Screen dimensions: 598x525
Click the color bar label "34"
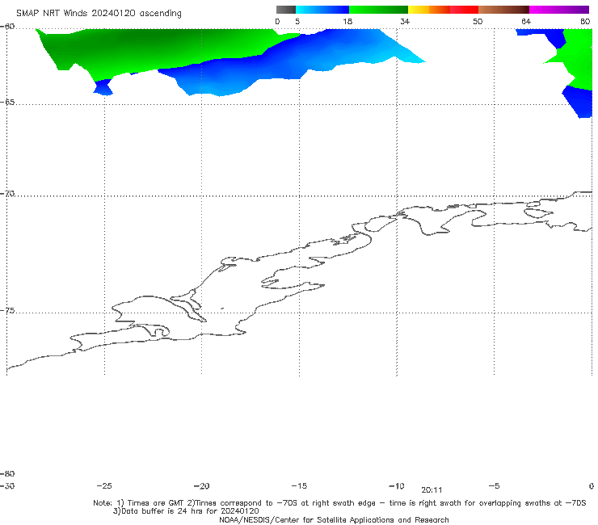coord(405,21)
